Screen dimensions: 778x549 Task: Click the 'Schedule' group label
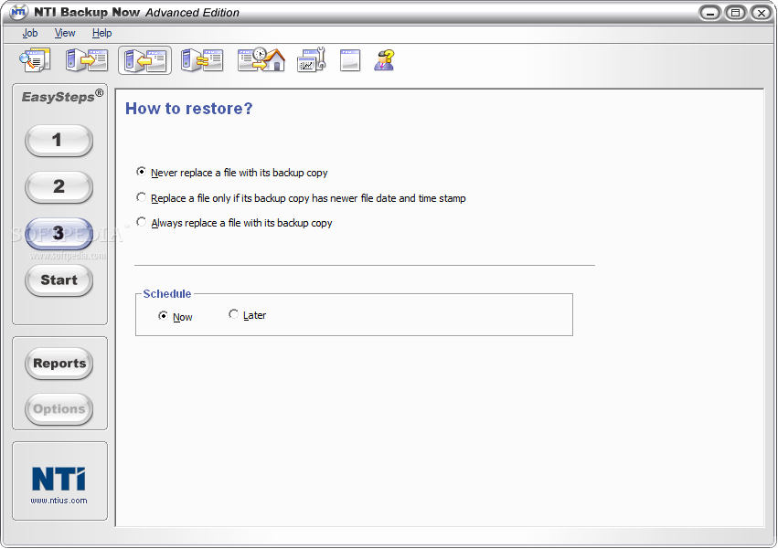click(167, 293)
